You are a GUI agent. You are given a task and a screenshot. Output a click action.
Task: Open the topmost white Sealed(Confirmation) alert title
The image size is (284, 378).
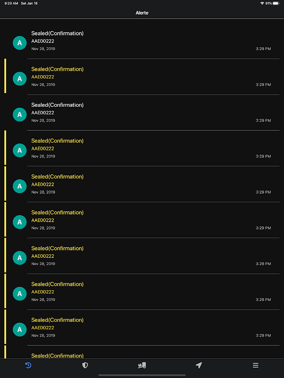coord(57,34)
